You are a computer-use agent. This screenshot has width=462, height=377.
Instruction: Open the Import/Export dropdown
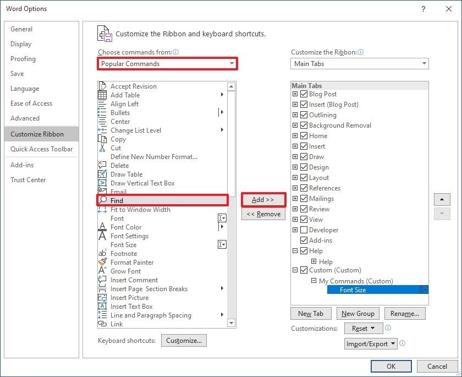pyautogui.click(x=371, y=343)
